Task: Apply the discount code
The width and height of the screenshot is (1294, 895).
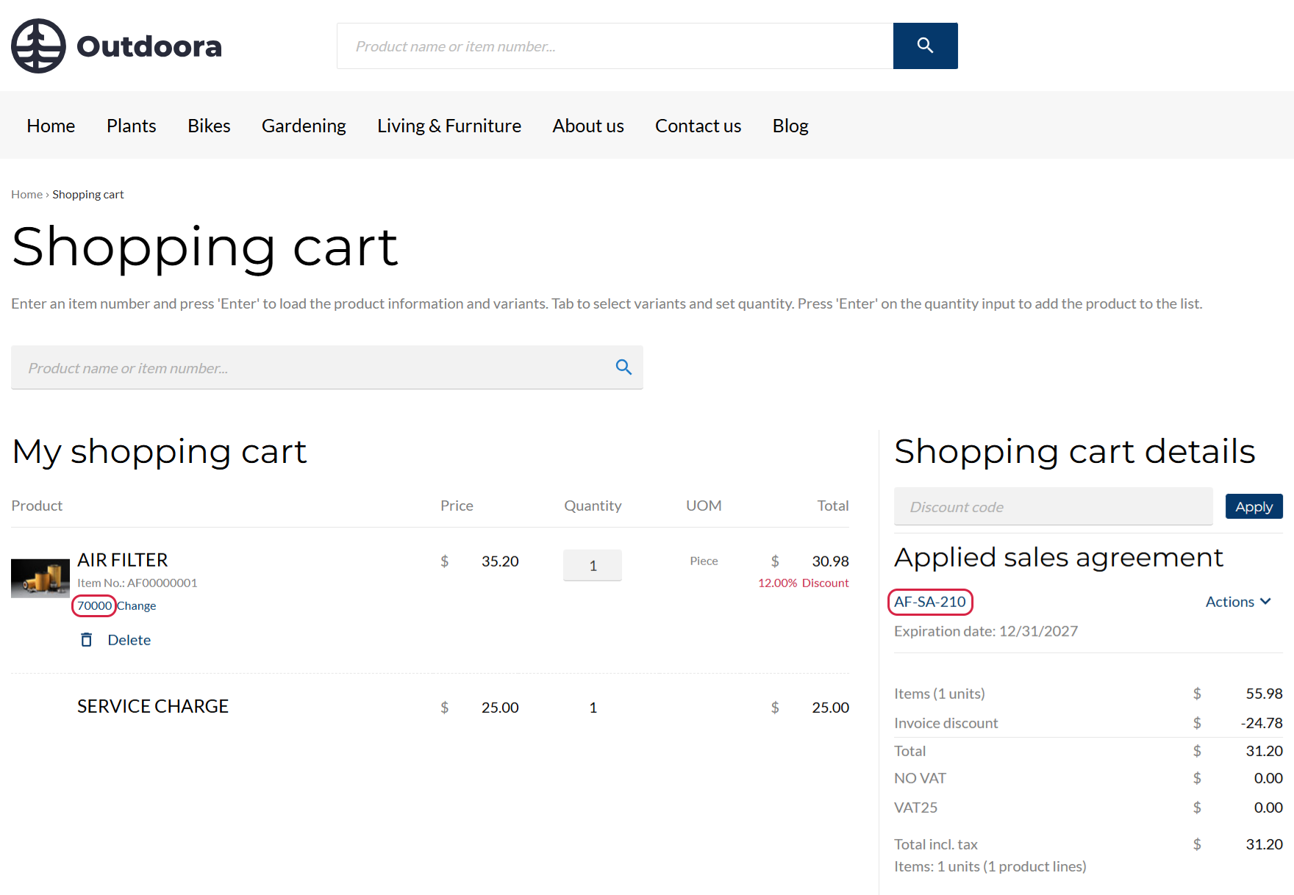Action: 1254,507
